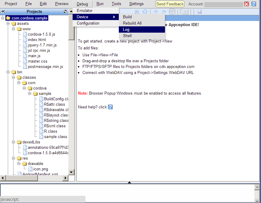
Task: Click project tree horizontal scroll-right arrow
Action: [65, 178]
